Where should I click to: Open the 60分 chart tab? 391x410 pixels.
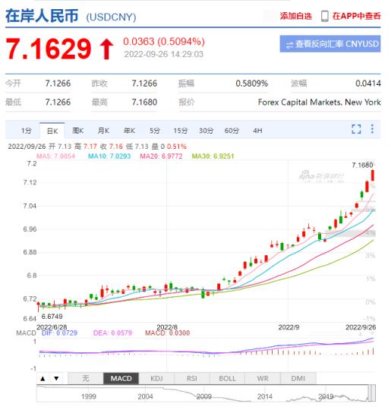pyautogui.click(x=232, y=131)
